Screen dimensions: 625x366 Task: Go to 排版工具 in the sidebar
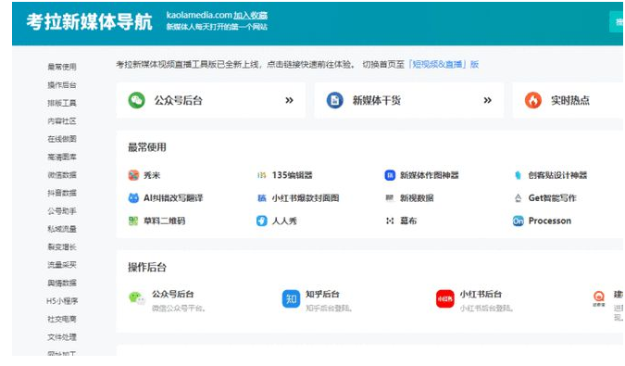click(62, 103)
